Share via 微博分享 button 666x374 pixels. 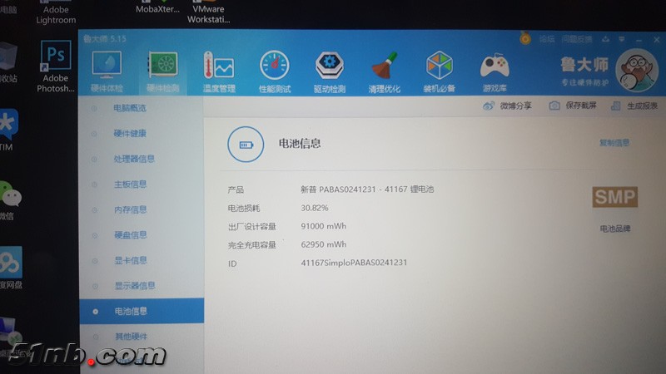point(508,106)
